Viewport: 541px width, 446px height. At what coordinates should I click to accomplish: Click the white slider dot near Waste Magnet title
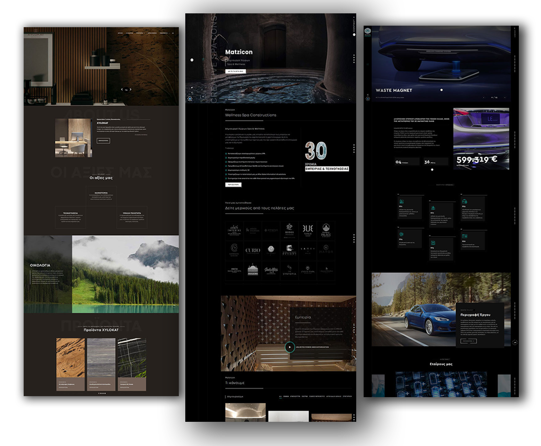click(441, 90)
